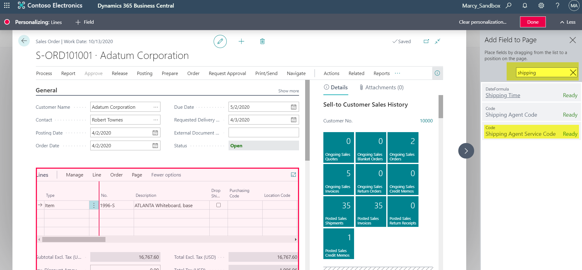Open the settings gear icon

[x=541, y=5]
